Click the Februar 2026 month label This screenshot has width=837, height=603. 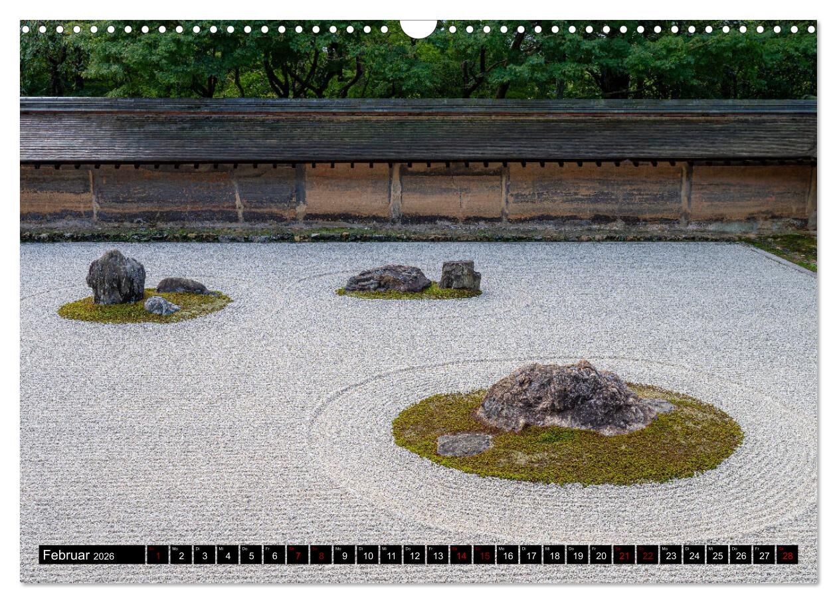78,555
